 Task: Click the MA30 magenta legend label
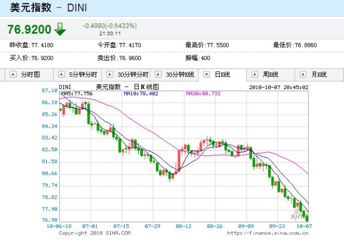pyautogui.click(x=203, y=93)
